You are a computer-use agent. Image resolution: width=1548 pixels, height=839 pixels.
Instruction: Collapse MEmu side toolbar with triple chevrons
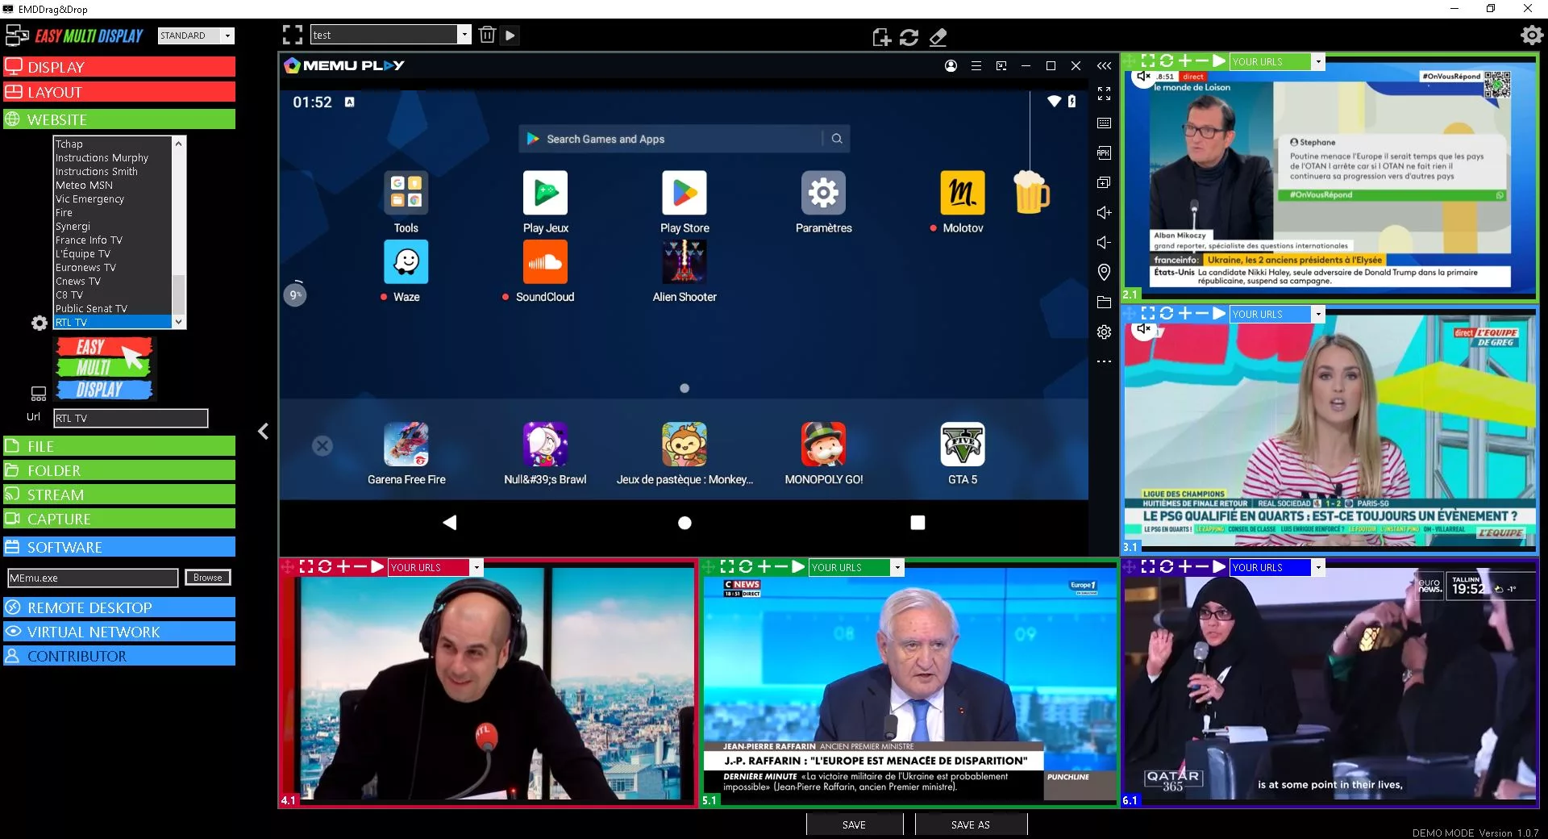click(x=1104, y=66)
